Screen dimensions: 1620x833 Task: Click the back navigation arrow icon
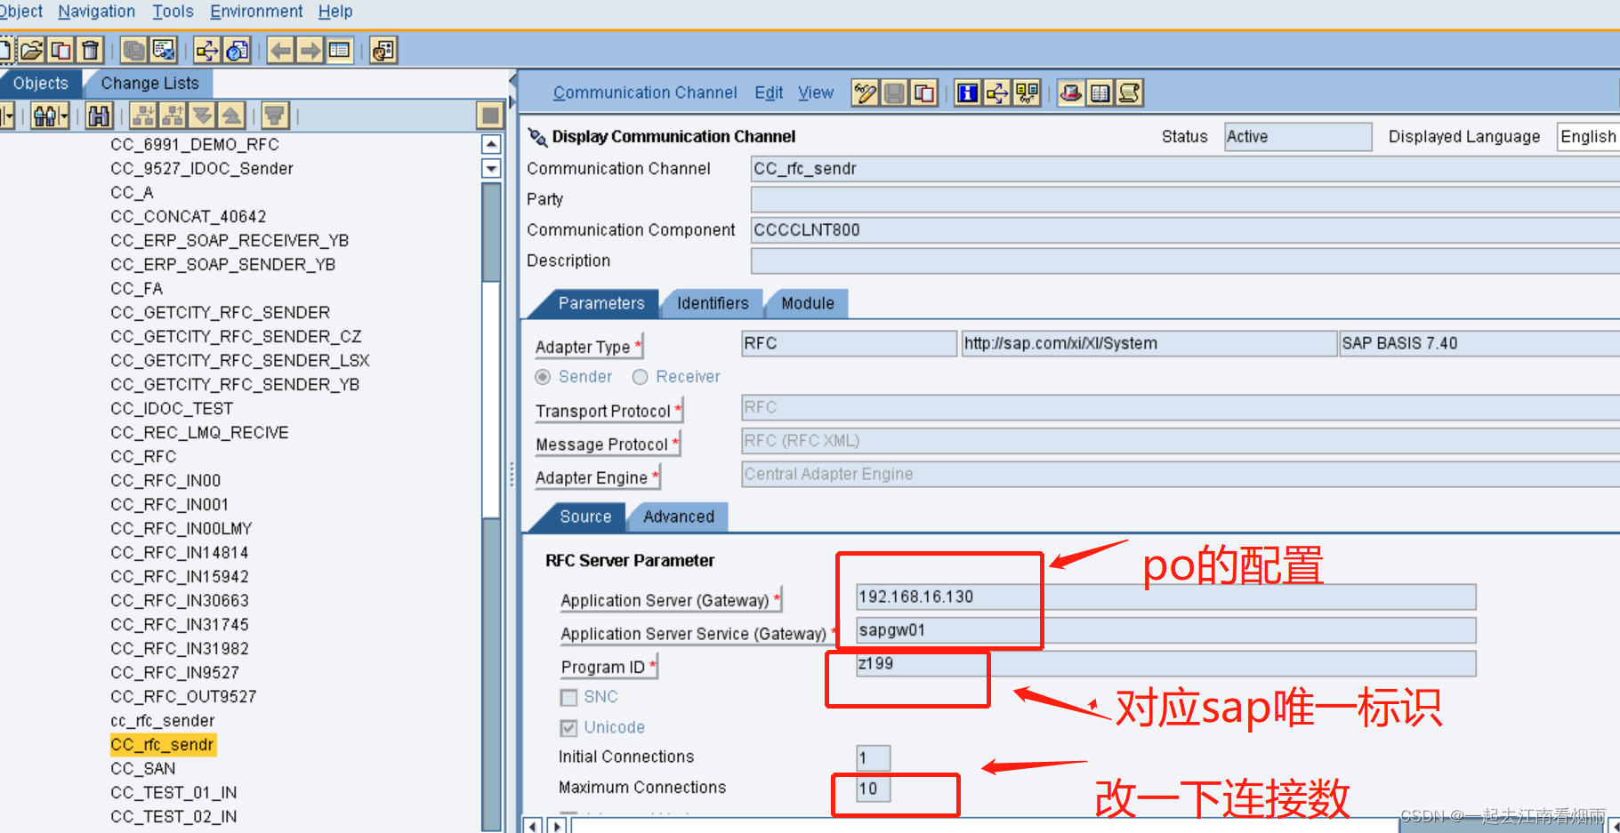click(279, 50)
